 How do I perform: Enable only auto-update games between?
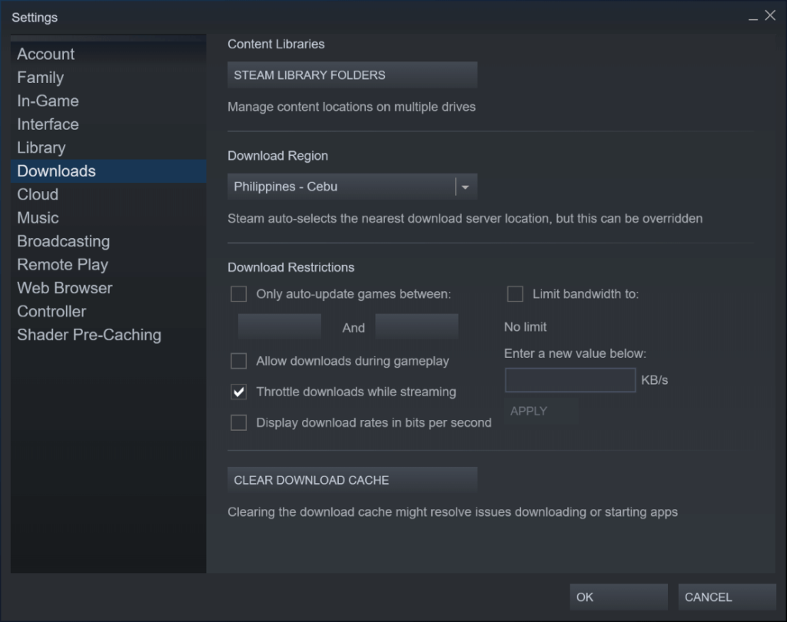(239, 293)
